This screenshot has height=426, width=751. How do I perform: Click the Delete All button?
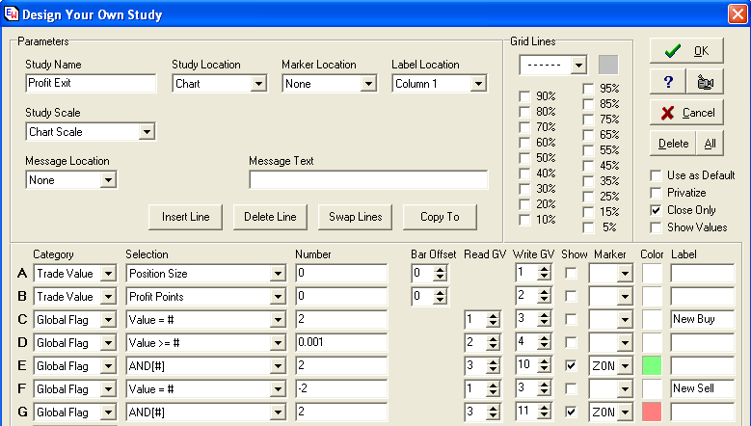pos(710,144)
